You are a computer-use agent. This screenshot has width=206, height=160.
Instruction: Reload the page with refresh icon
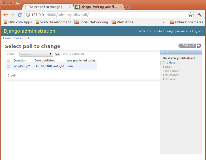20,15
